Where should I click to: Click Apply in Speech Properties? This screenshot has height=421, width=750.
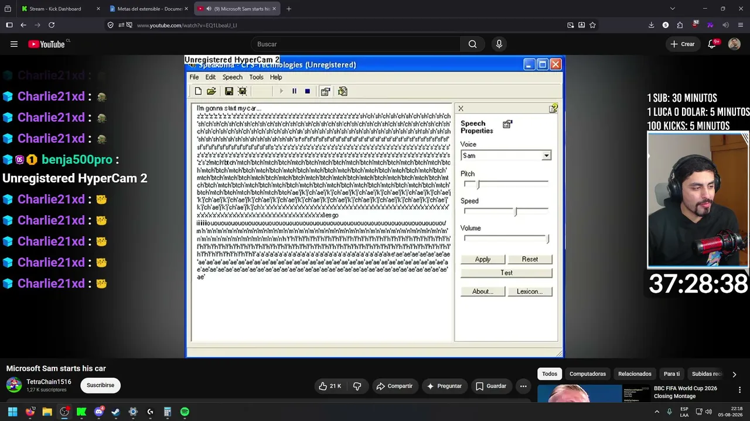(x=483, y=259)
